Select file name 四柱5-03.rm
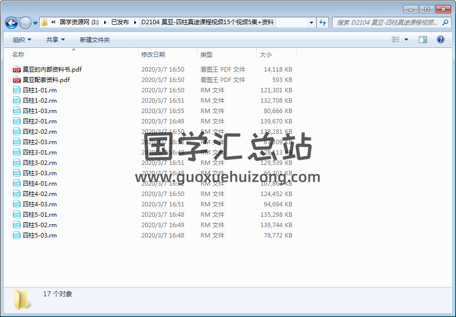 tap(40, 236)
